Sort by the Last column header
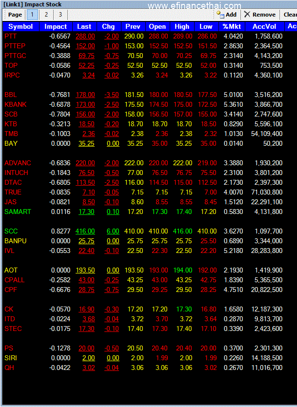Viewport: 297px width, 407px height. pyautogui.click(x=84, y=26)
